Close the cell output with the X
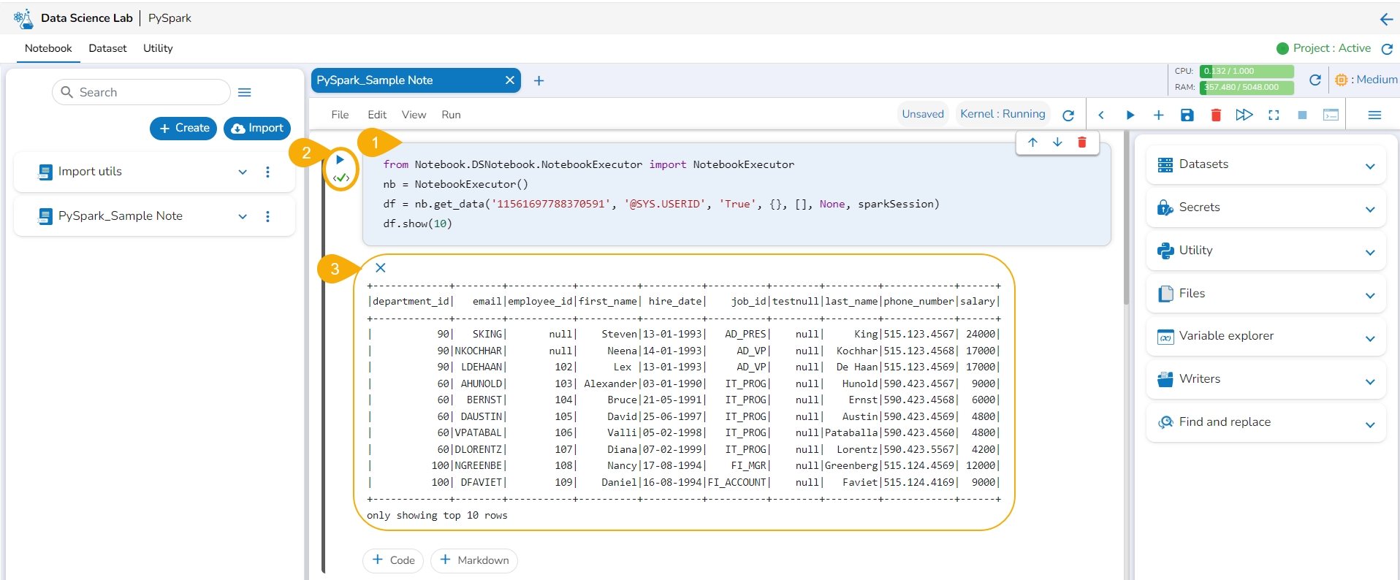 click(381, 268)
